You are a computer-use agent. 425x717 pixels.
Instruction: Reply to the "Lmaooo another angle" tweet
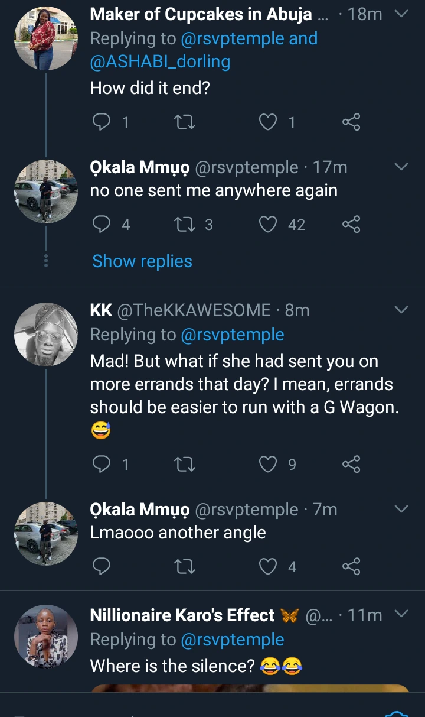click(x=102, y=567)
